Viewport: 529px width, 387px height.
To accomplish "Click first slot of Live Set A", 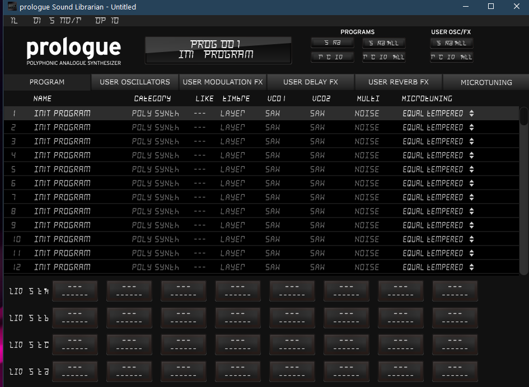I will pos(75,291).
